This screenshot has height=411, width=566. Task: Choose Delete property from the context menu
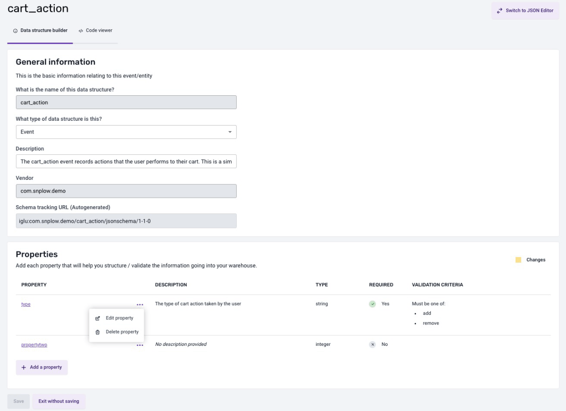click(122, 332)
